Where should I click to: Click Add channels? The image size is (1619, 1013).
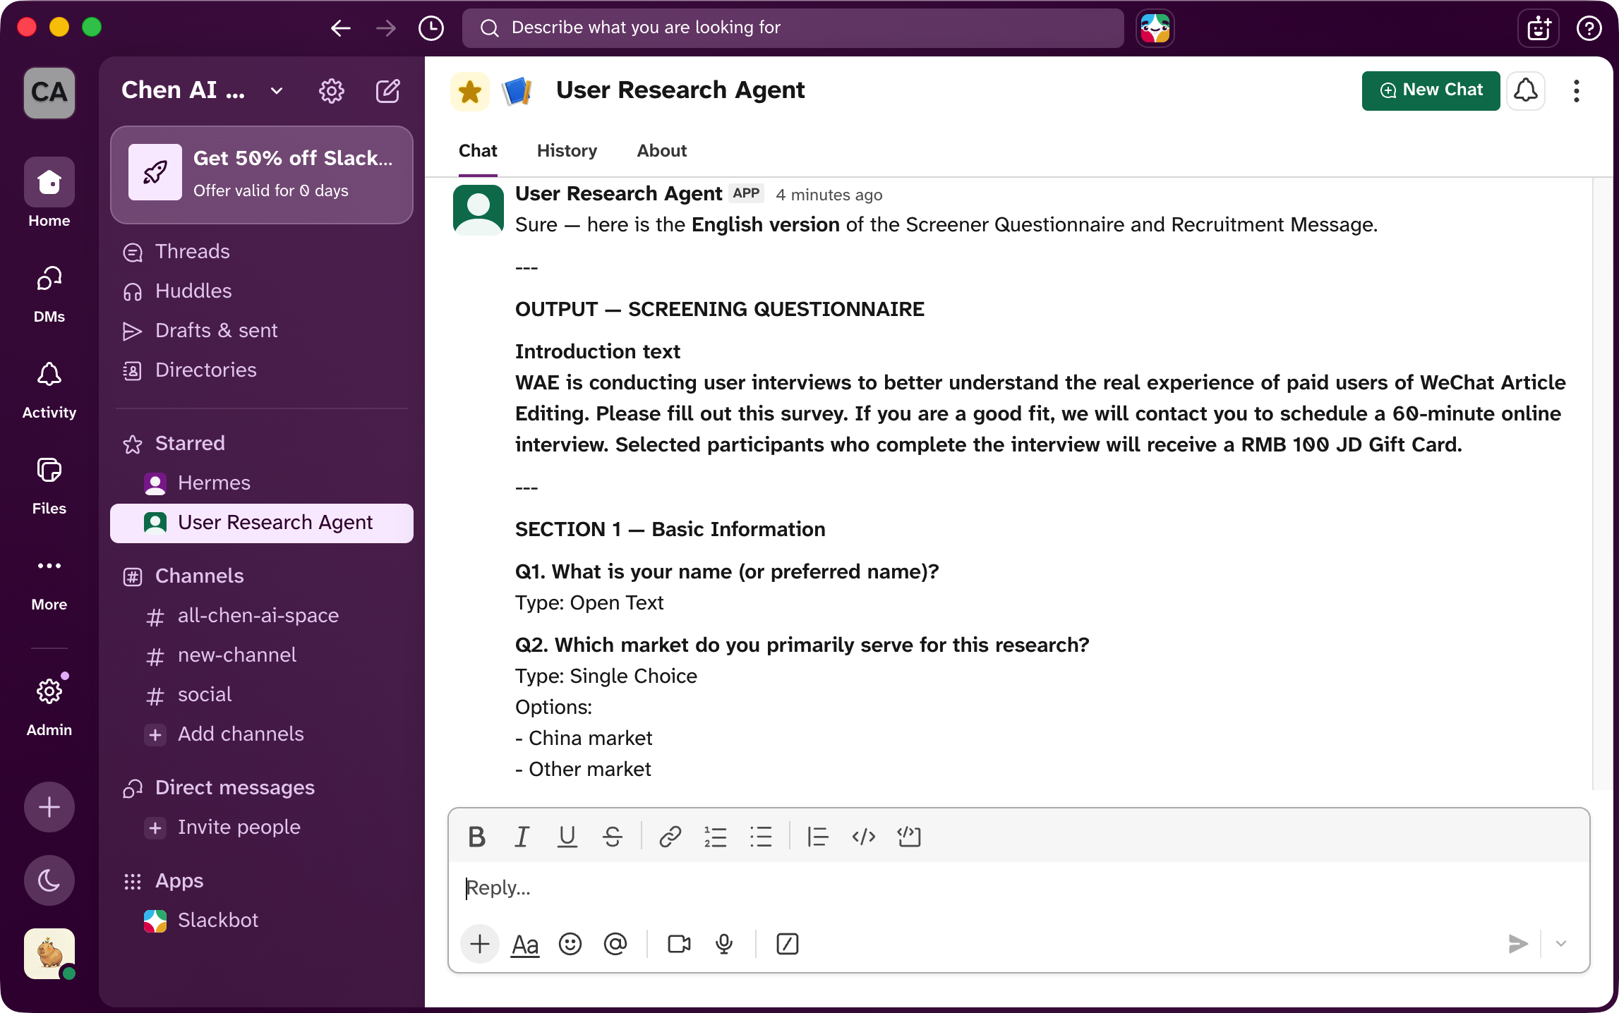262,734
